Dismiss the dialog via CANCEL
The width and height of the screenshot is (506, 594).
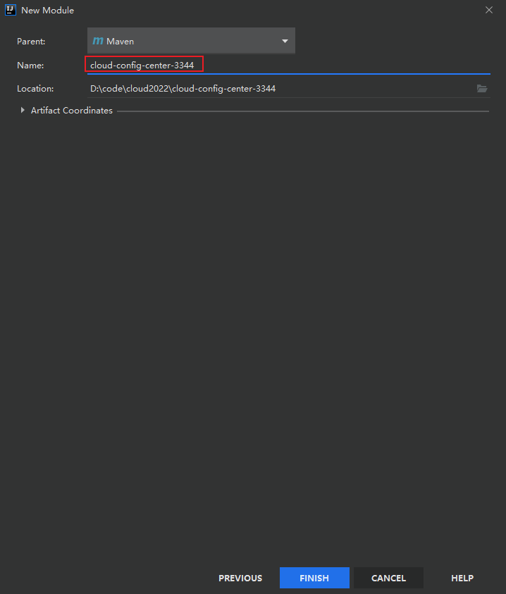tap(388, 578)
